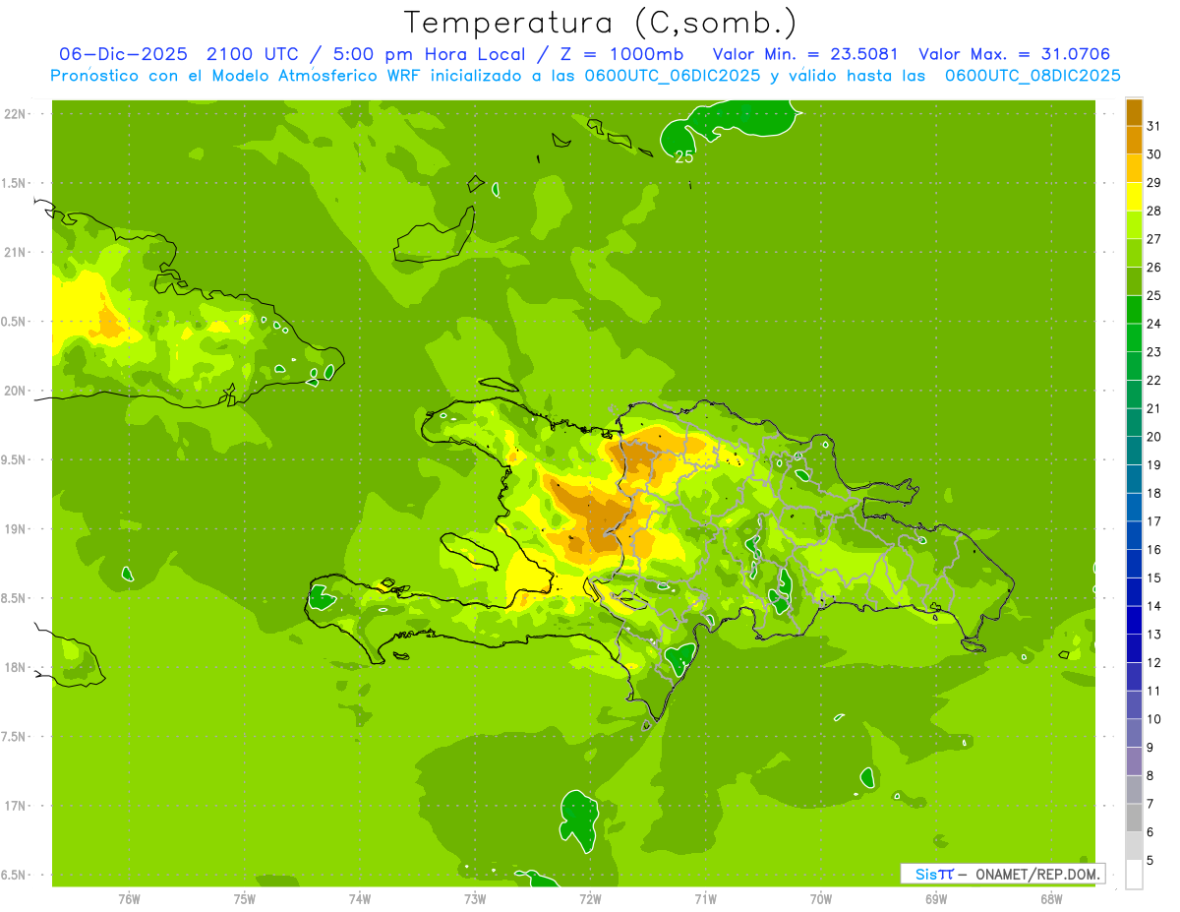1180x912 pixels.
Task: Click the "ONAMET/REP.DOM." credit label
Action: (x=1038, y=874)
